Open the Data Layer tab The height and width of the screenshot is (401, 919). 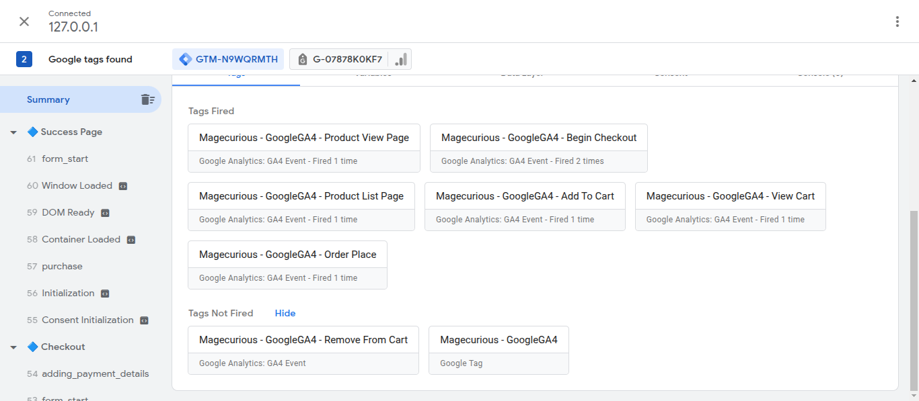pos(523,74)
